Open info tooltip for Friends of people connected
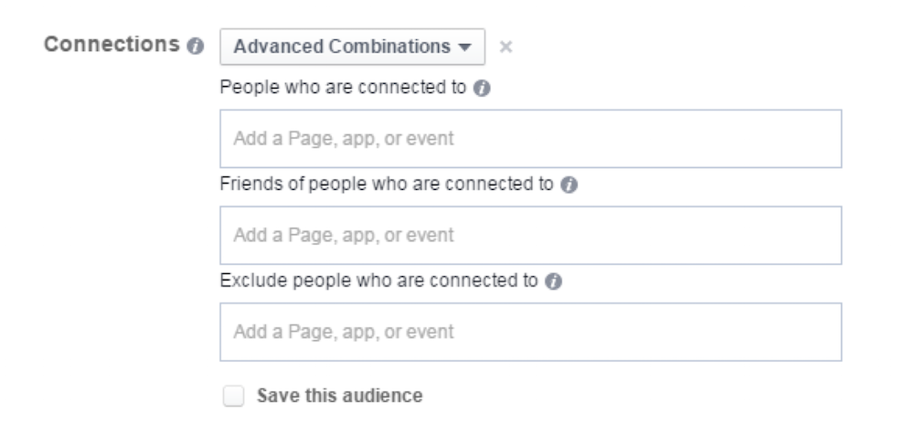This screenshot has height=424, width=914. (569, 185)
